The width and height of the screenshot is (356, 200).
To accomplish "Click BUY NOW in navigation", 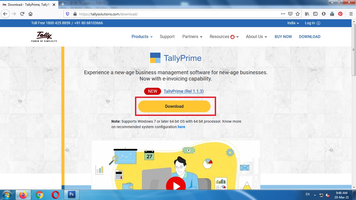I will click(x=283, y=37).
